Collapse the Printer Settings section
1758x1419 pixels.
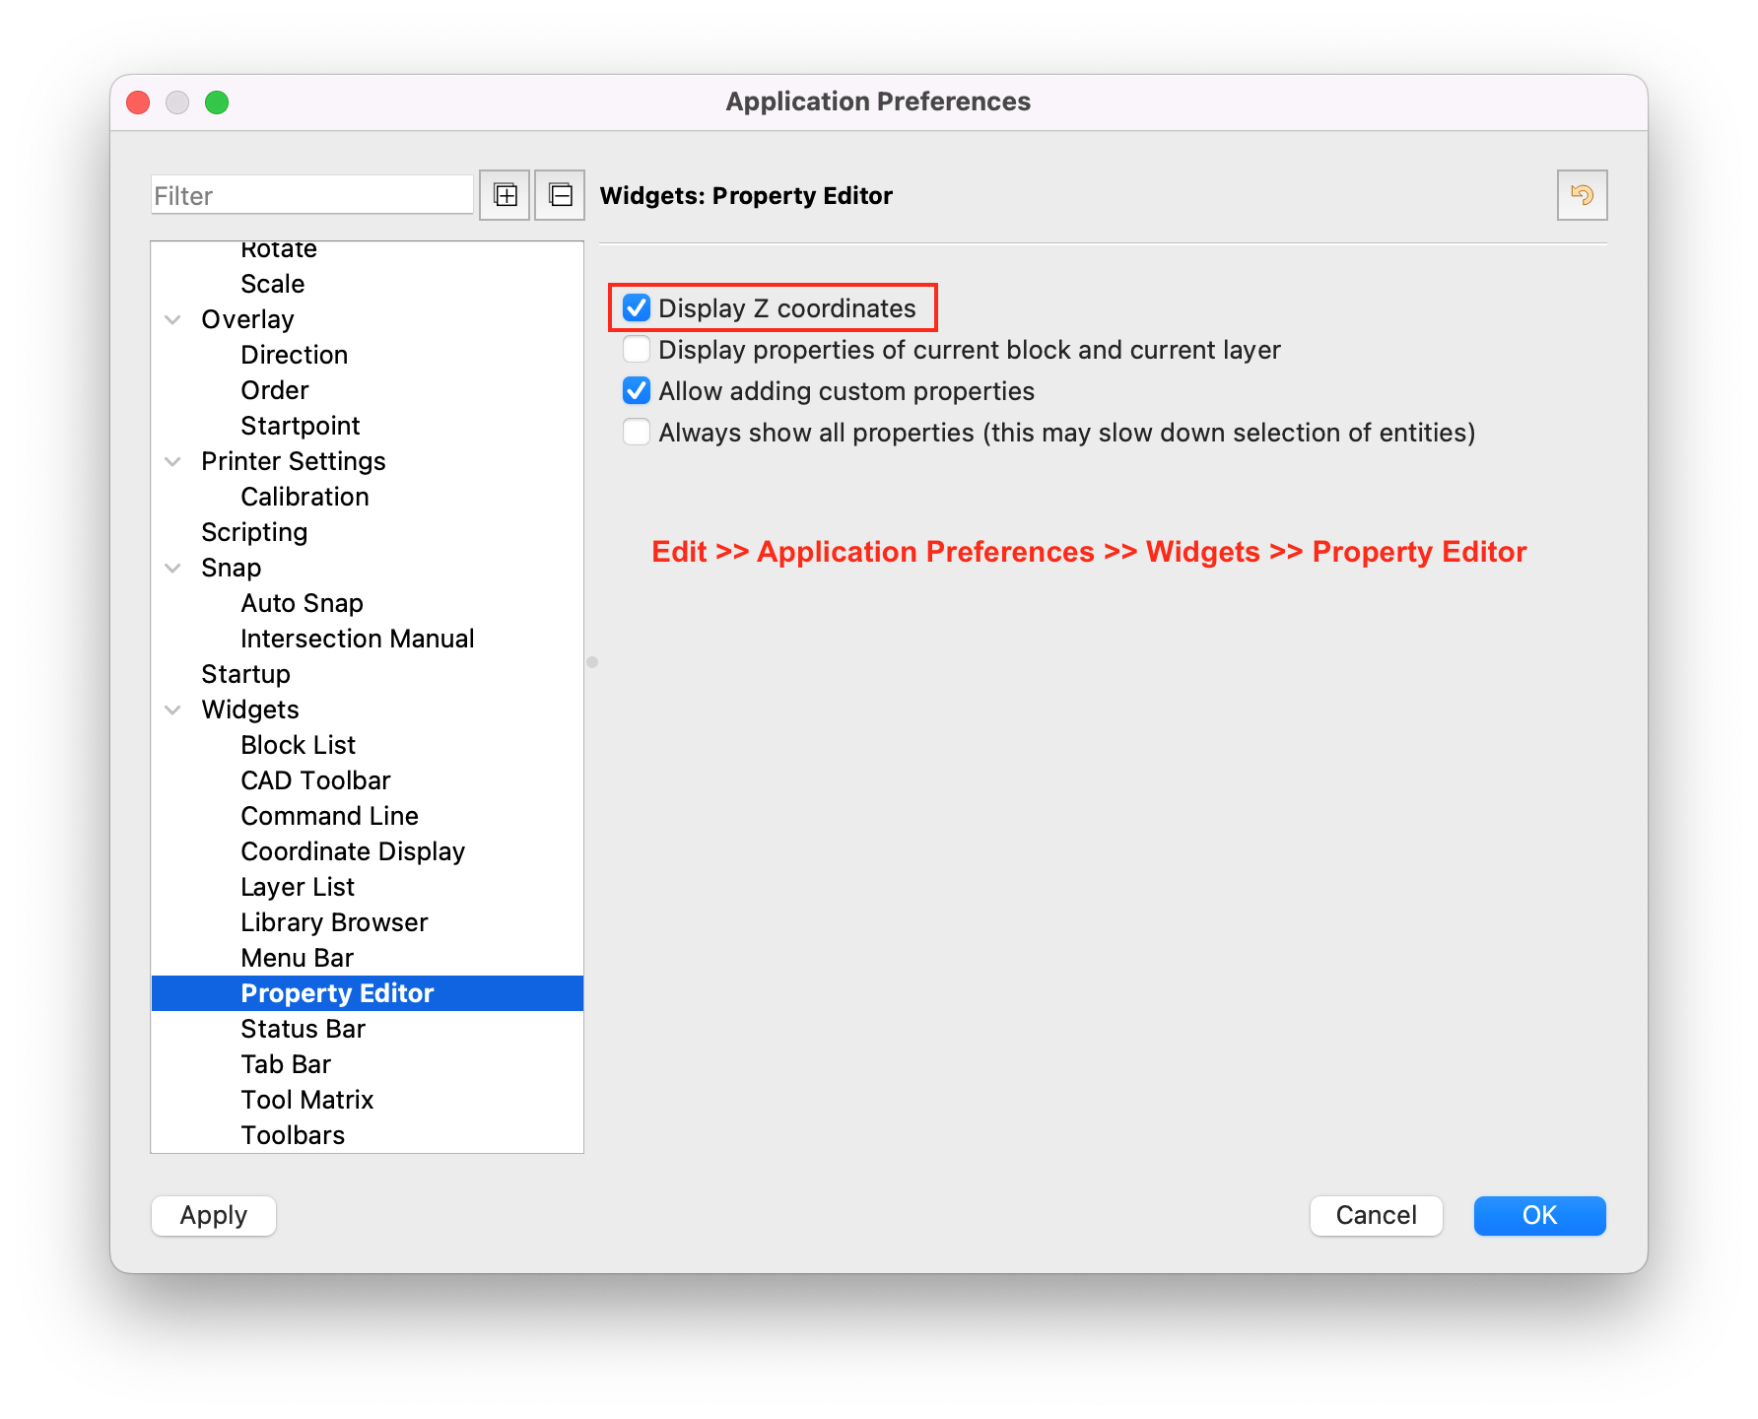click(x=173, y=461)
